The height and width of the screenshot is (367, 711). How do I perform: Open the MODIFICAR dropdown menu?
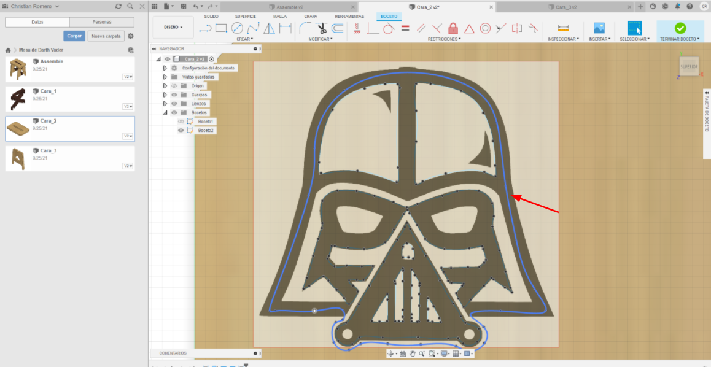click(321, 39)
